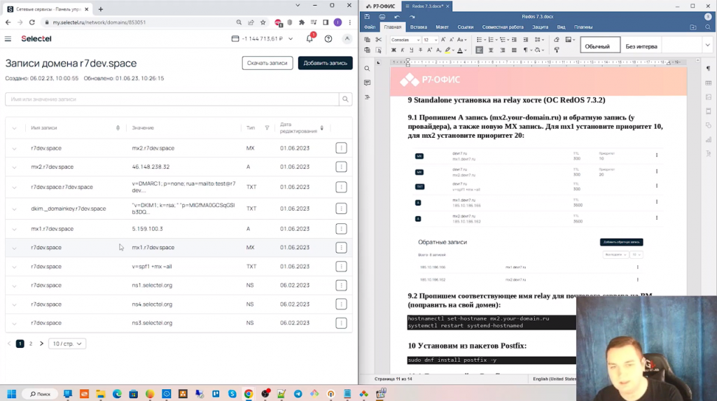Expand the r7dev.space mx2 MX record row

click(x=14, y=148)
